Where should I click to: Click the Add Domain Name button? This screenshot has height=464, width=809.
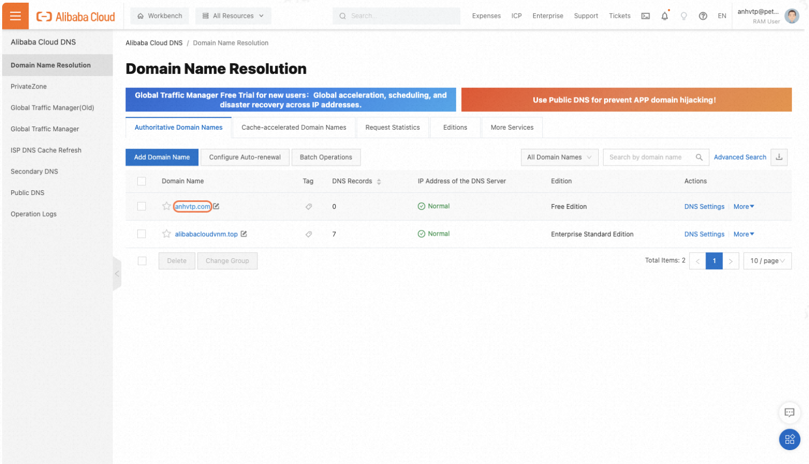pyautogui.click(x=162, y=157)
